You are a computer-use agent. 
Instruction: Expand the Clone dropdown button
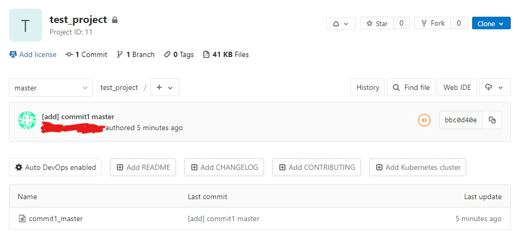[491, 24]
